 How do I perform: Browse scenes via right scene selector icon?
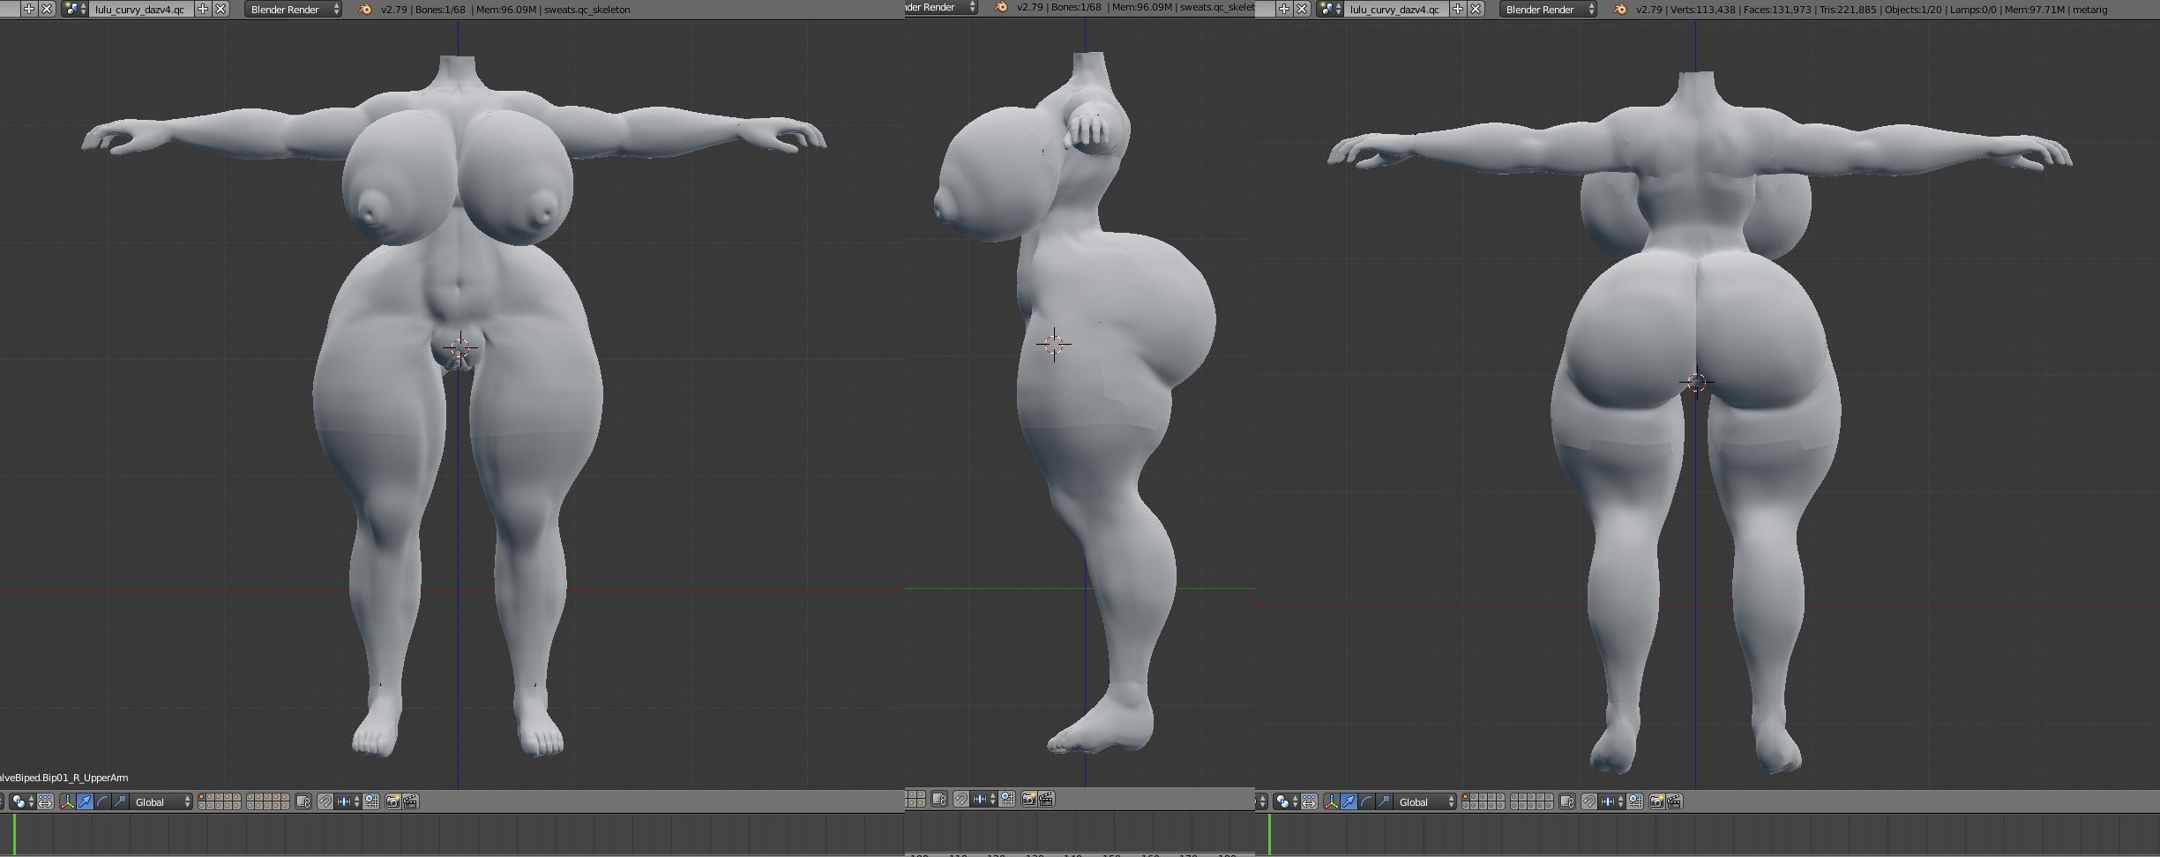(1330, 9)
